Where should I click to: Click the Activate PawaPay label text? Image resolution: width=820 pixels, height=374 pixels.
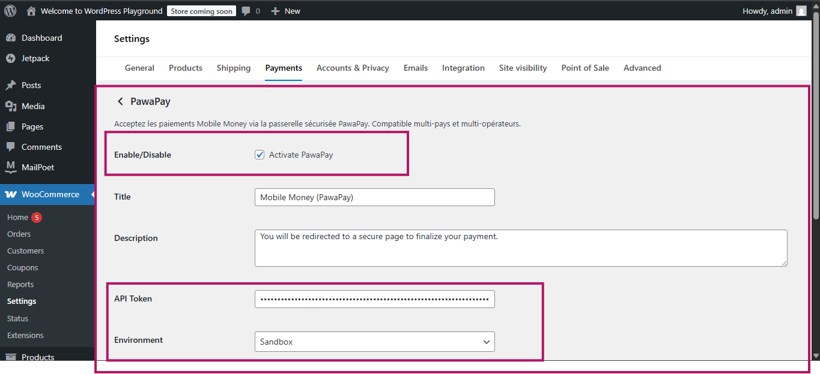(301, 155)
